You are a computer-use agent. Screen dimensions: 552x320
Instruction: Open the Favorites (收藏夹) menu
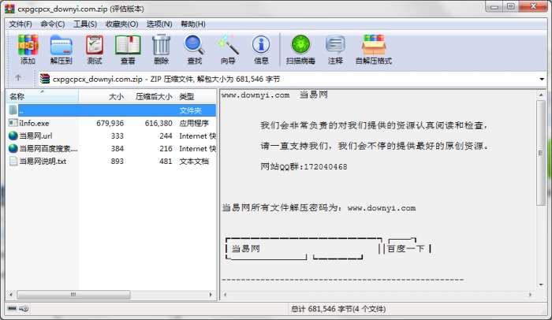pos(121,24)
